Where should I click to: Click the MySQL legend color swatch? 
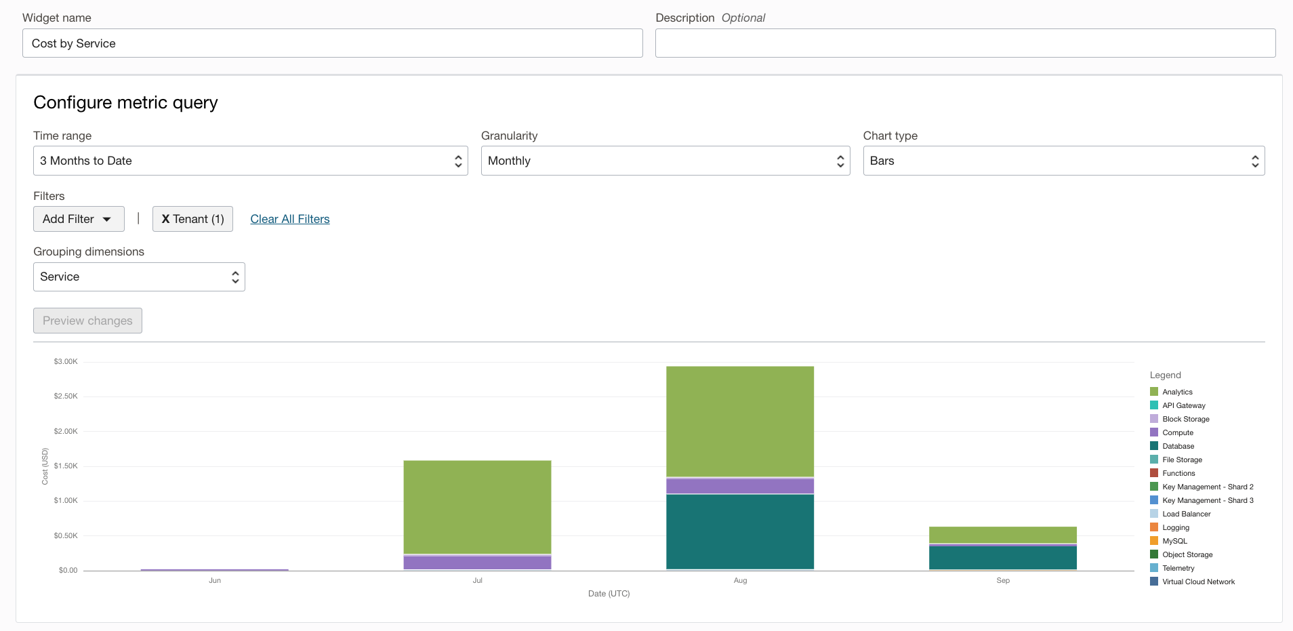[1154, 541]
